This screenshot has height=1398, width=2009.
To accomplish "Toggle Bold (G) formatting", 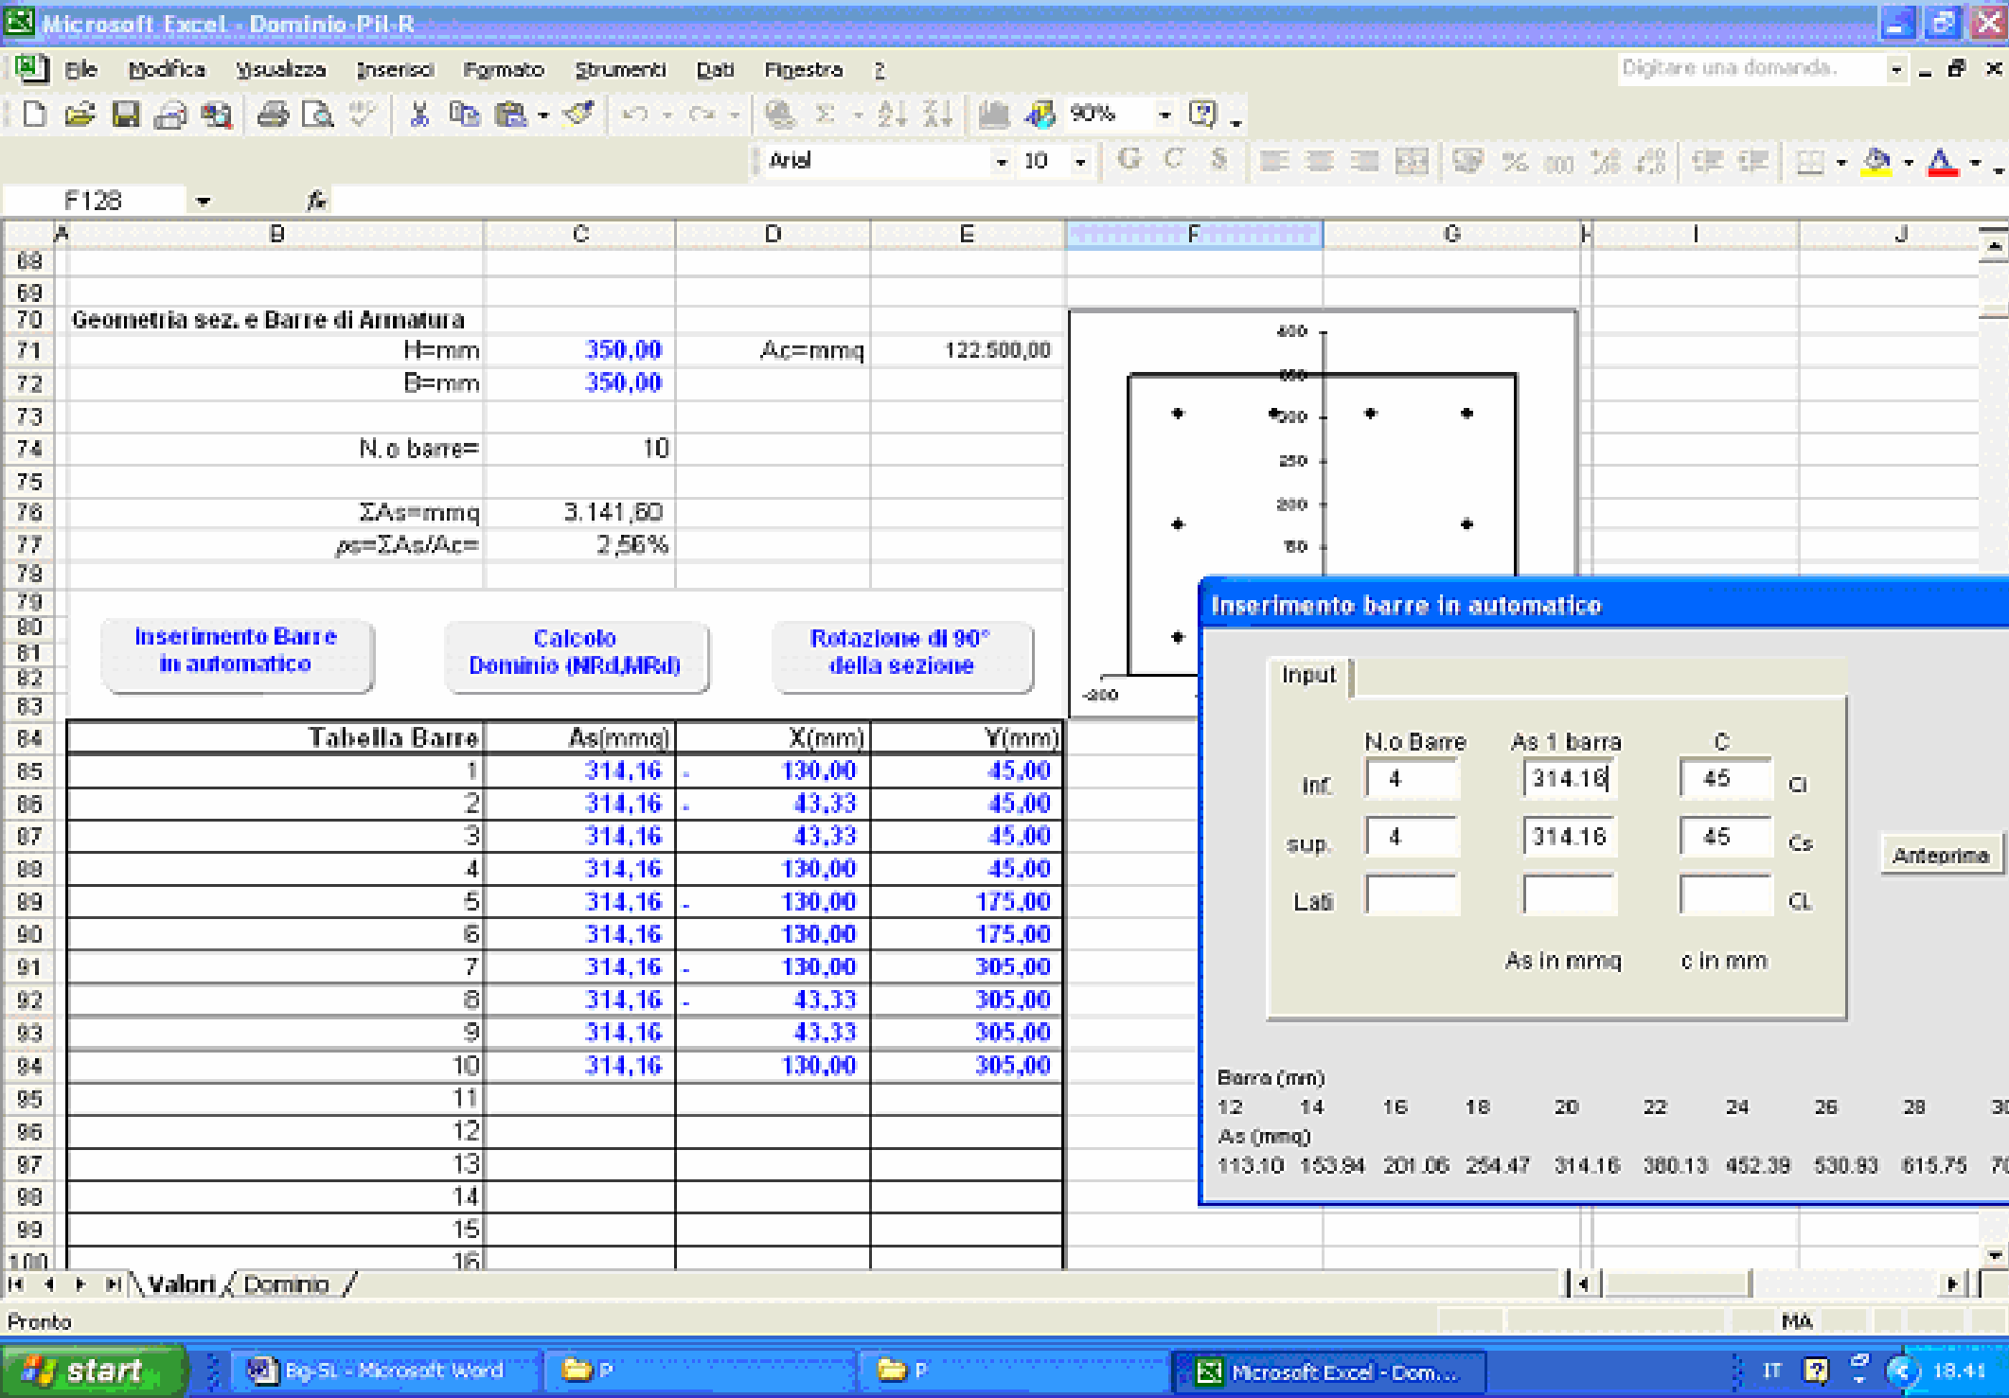I will [x=1129, y=160].
